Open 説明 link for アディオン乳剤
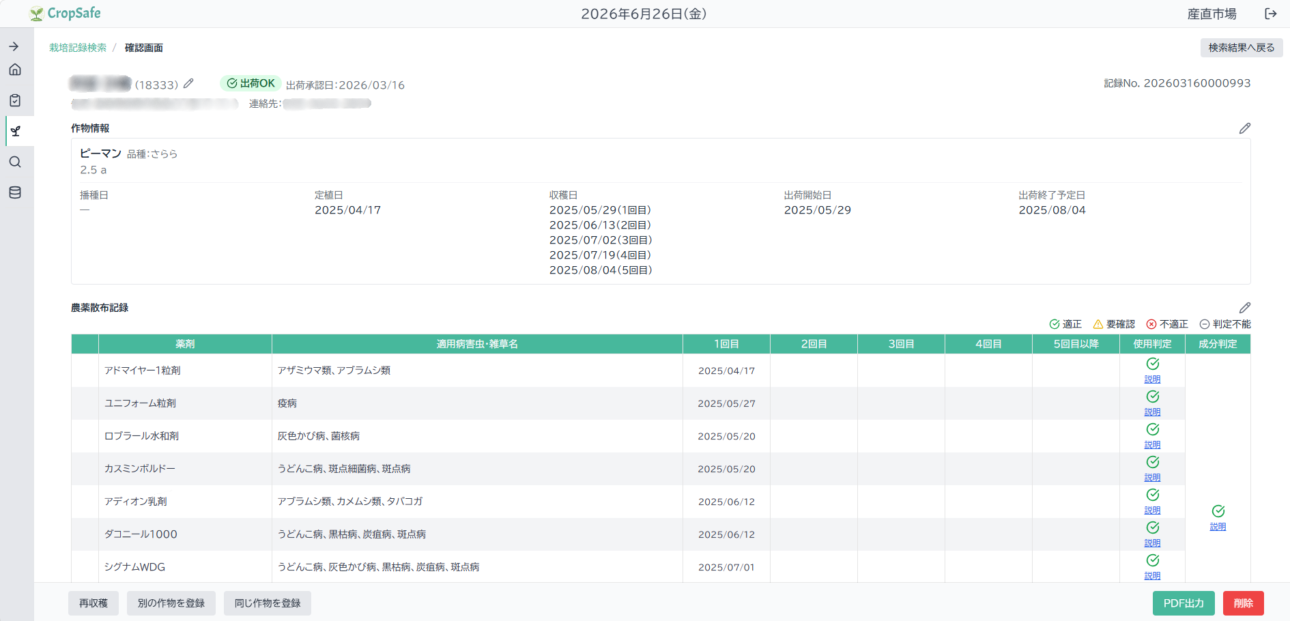 coord(1152,510)
